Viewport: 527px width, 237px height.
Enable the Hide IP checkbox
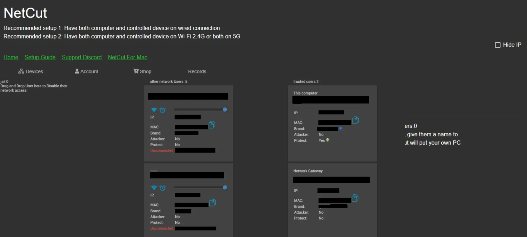tap(498, 45)
